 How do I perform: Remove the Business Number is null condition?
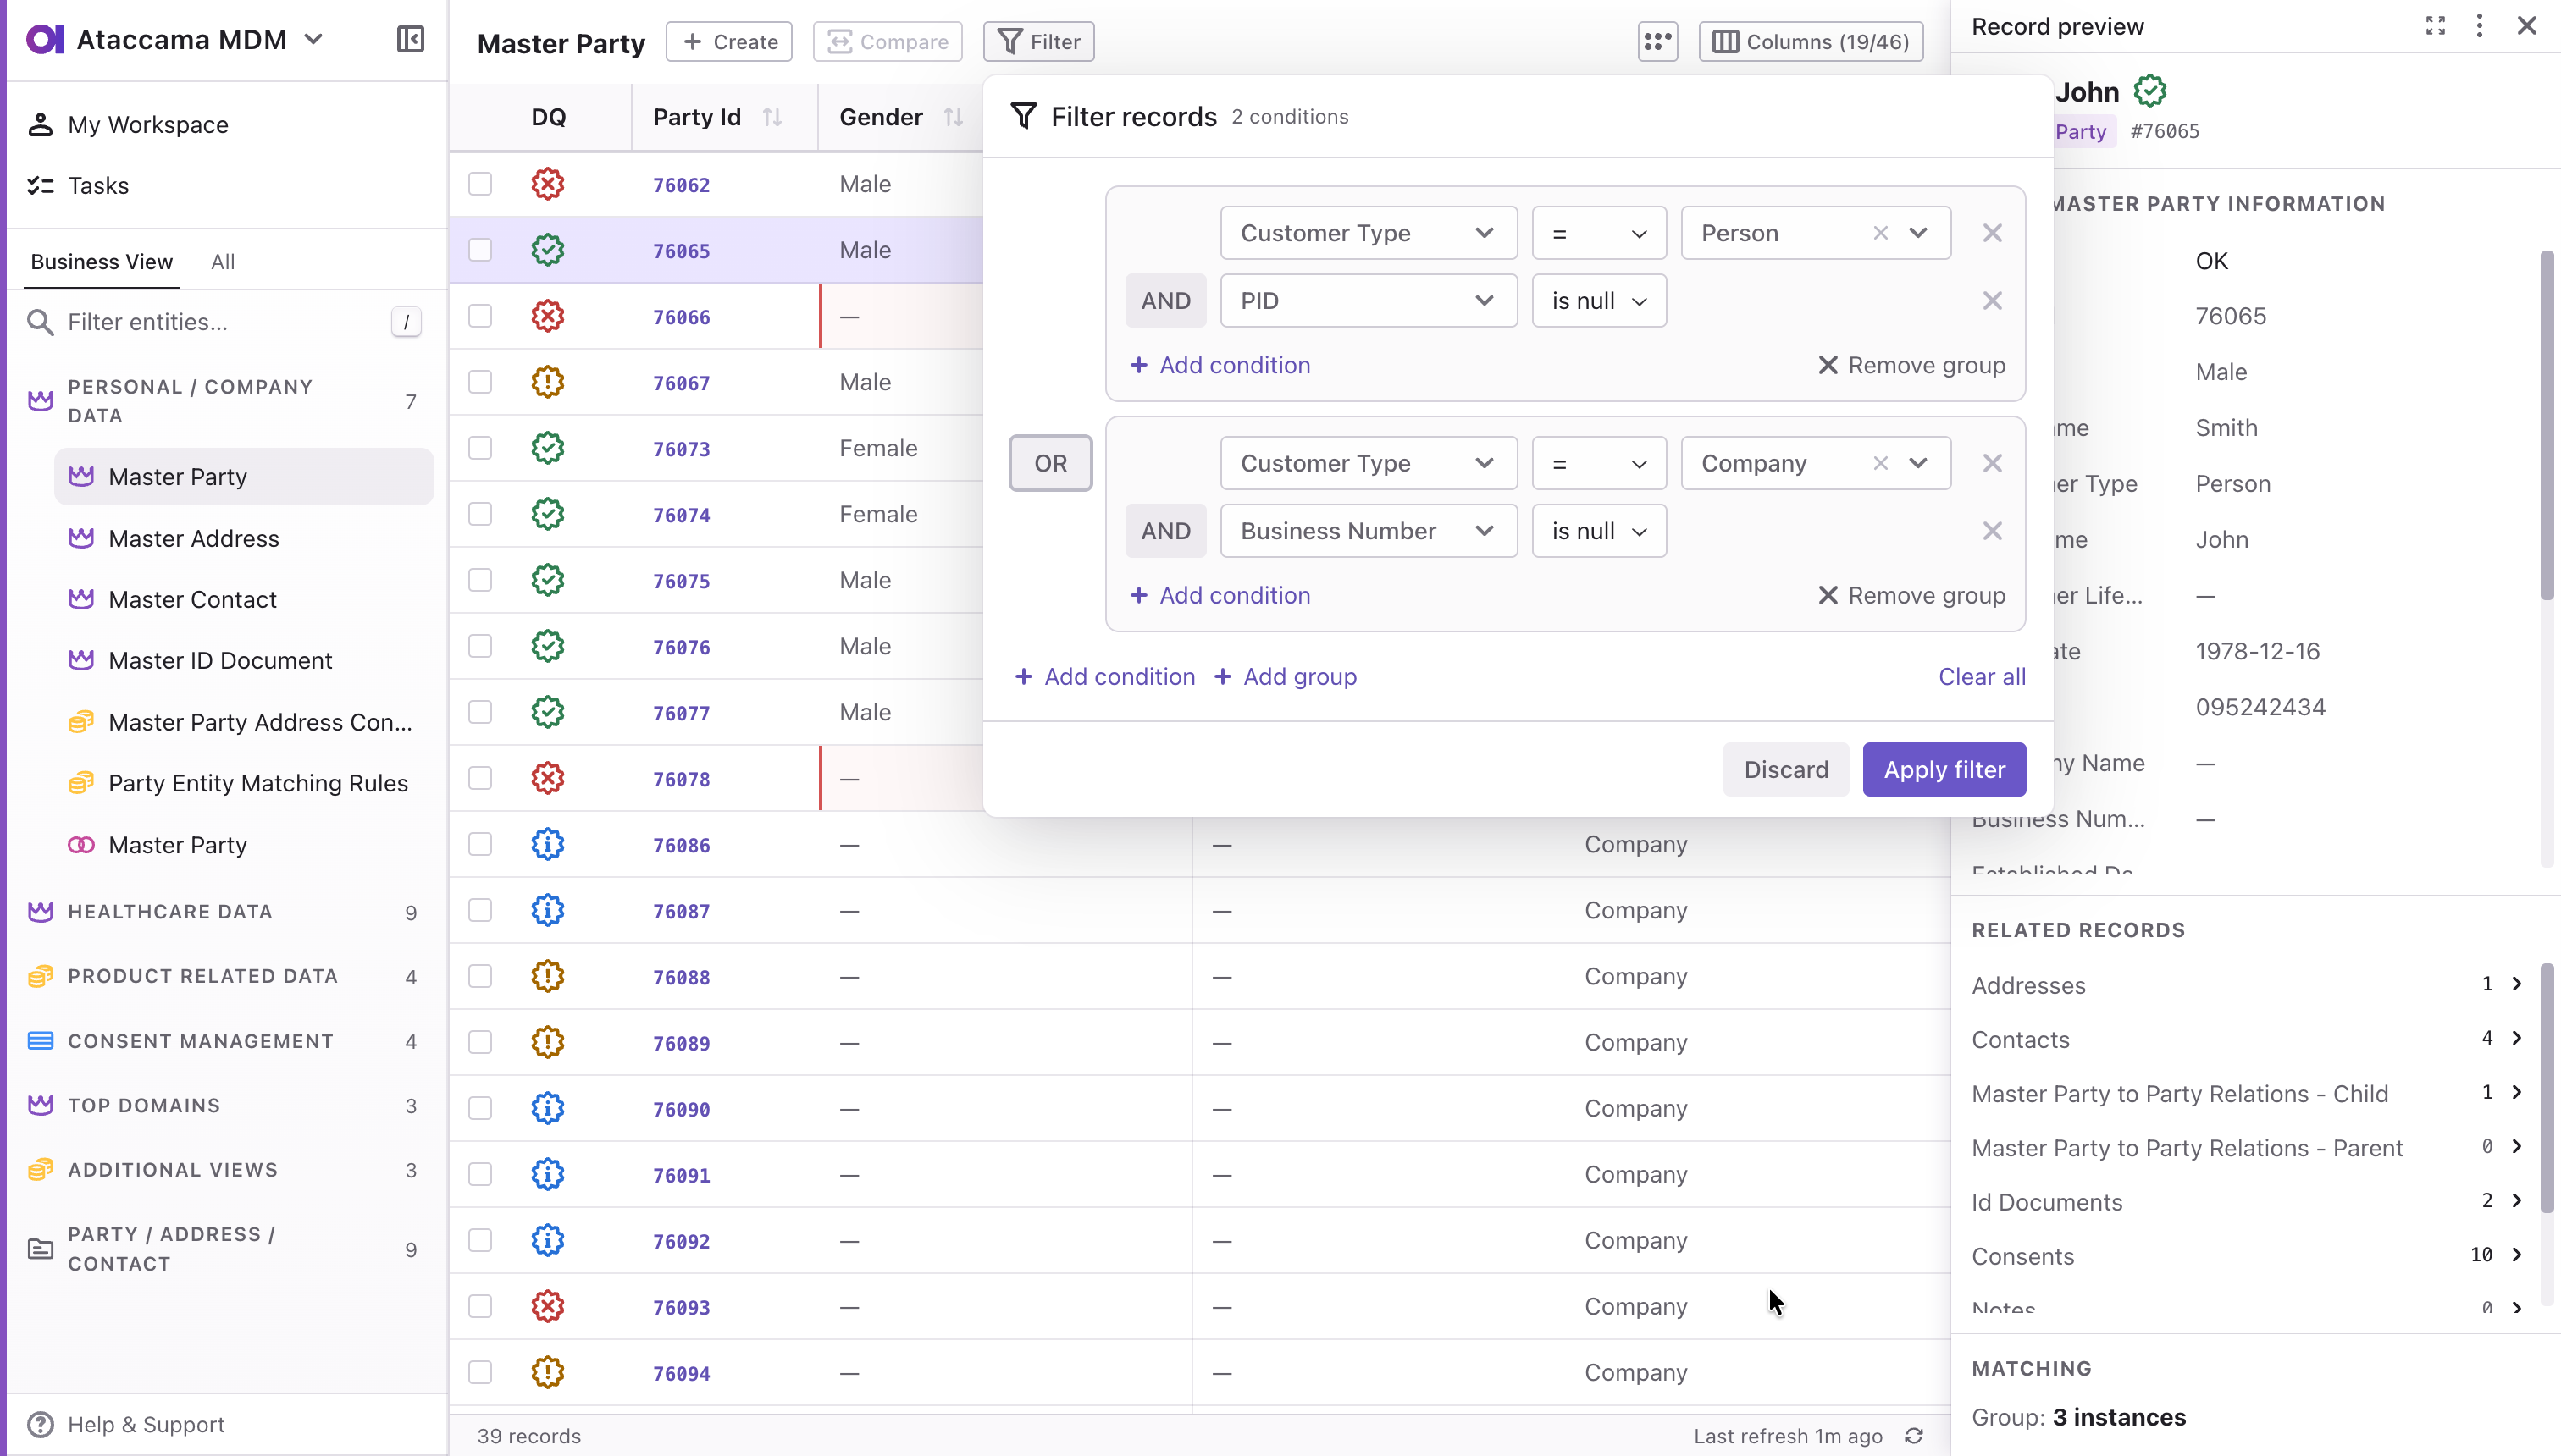(1992, 531)
